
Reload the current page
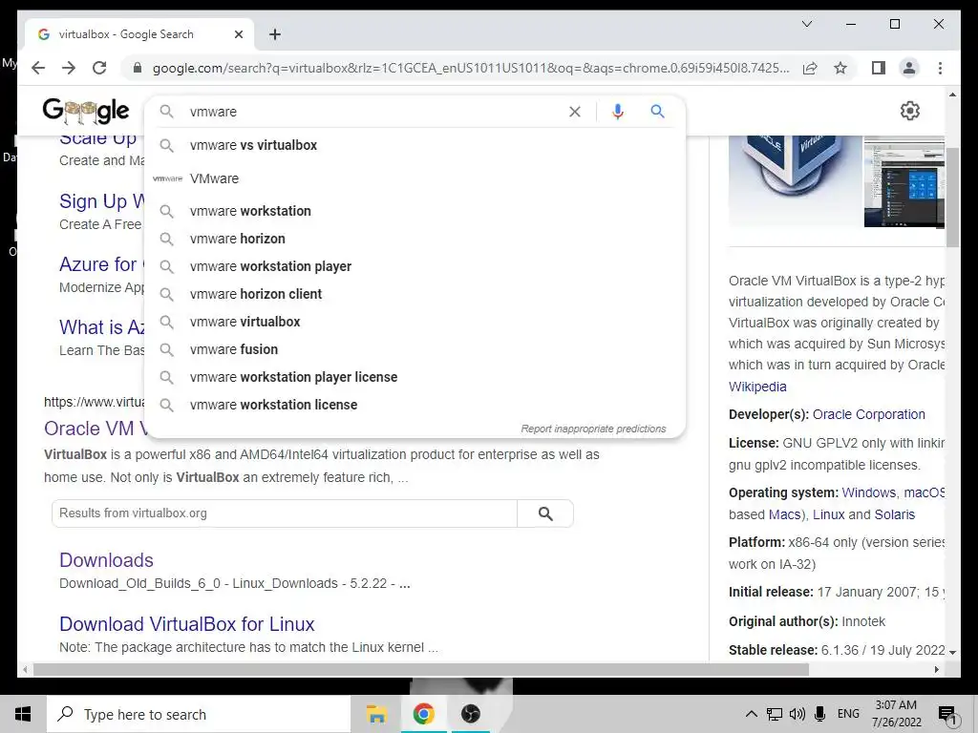coord(99,68)
